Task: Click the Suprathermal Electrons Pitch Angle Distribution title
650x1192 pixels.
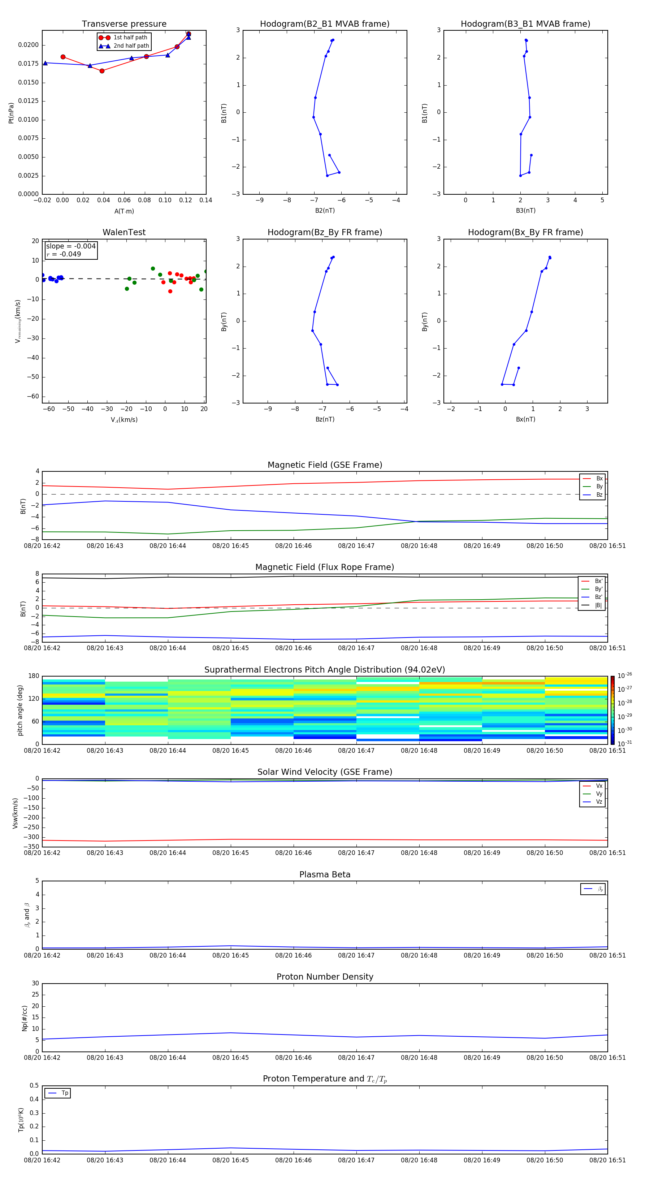Action: (325, 670)
